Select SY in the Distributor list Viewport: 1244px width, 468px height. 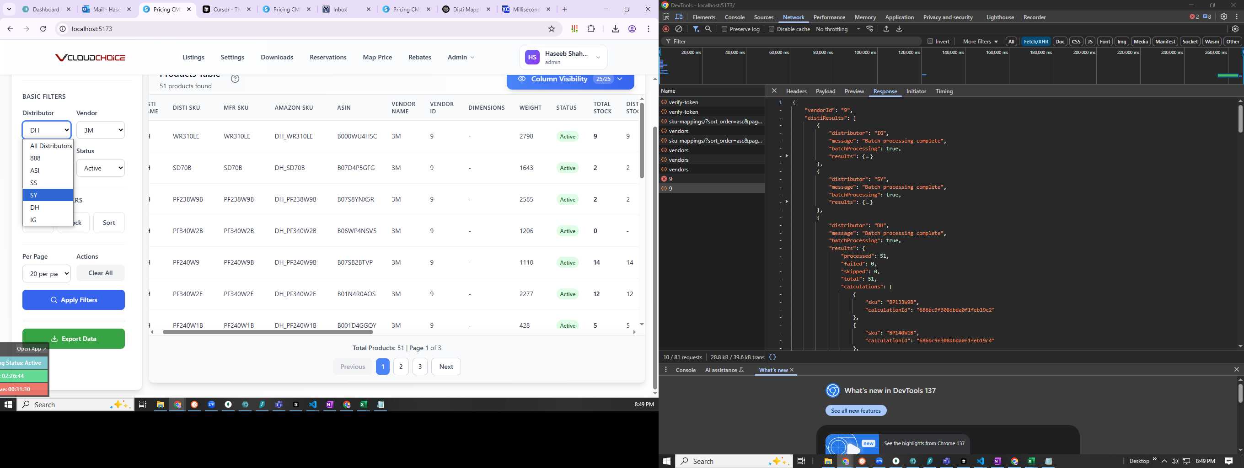48,195
